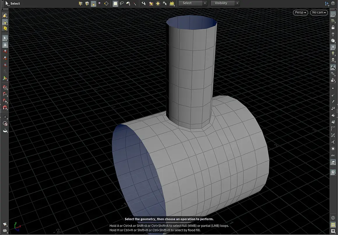Open the No cam camera menu
This screenshot has width=338, height=235.
tap(319, 13)
